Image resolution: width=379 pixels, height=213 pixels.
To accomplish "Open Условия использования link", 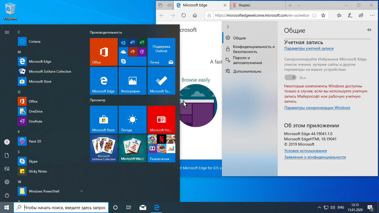I will (305, 151).
